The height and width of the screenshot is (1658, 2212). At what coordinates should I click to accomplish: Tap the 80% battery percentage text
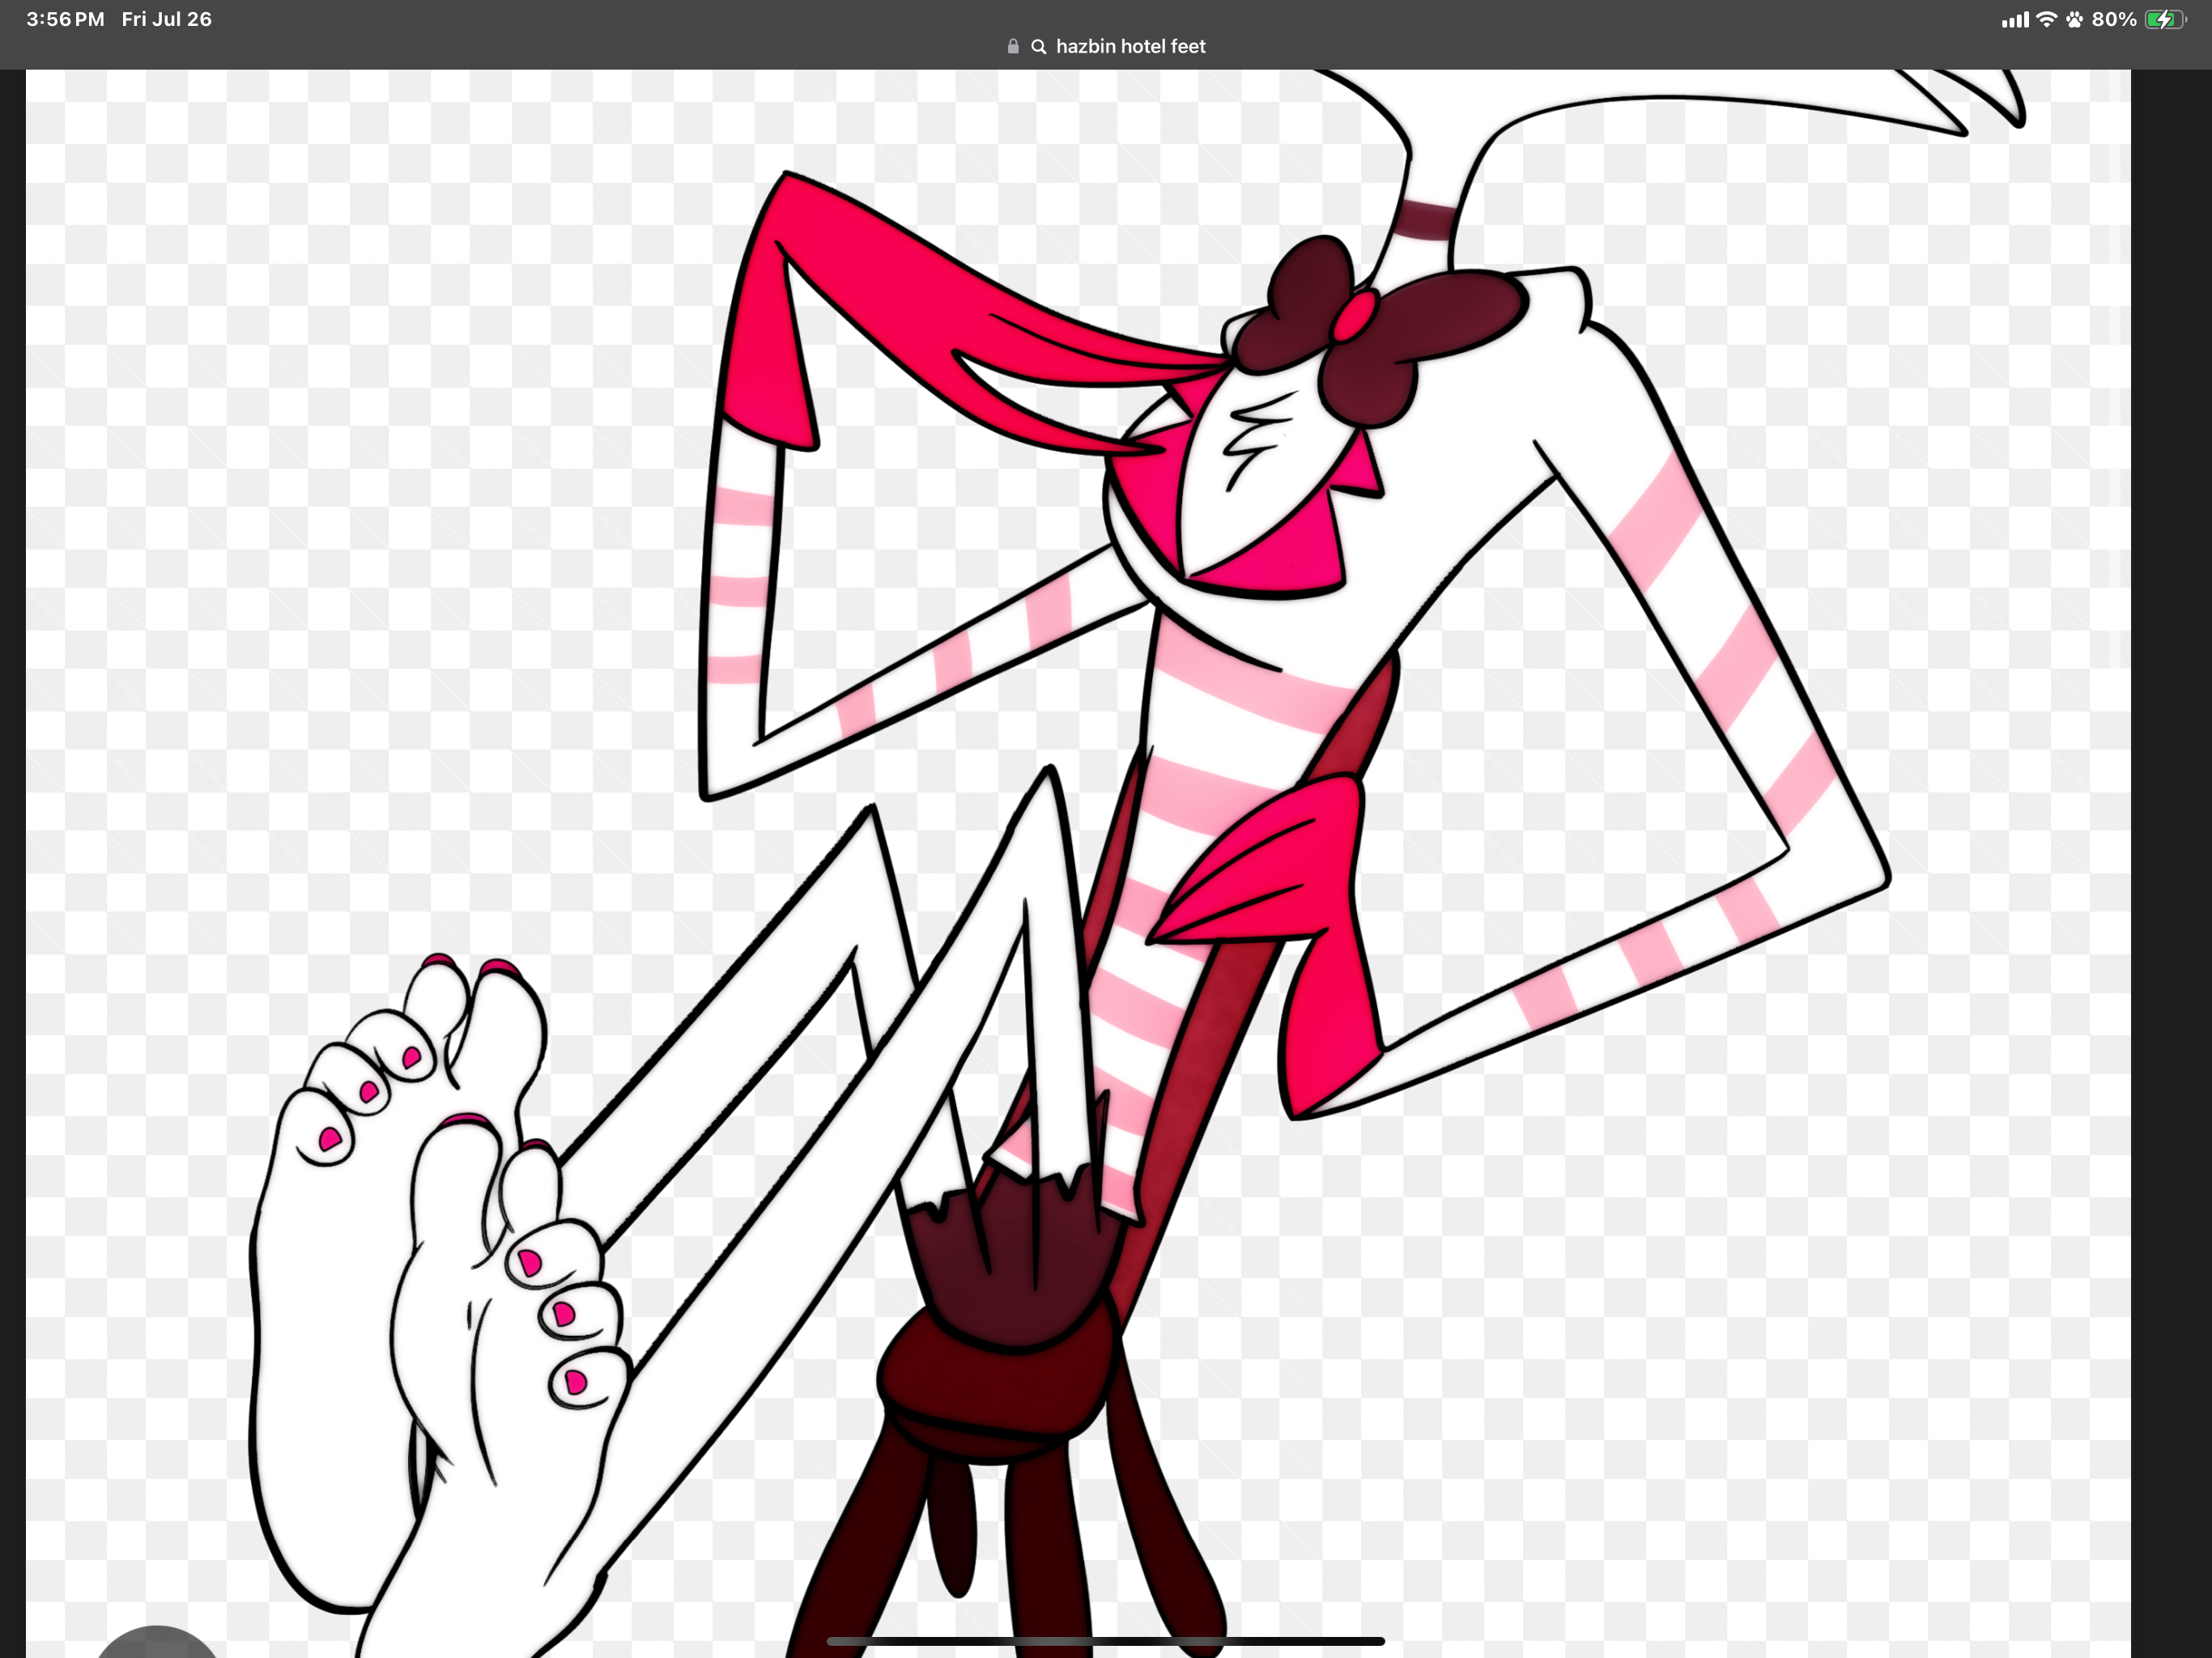[x=2114, y=19]
